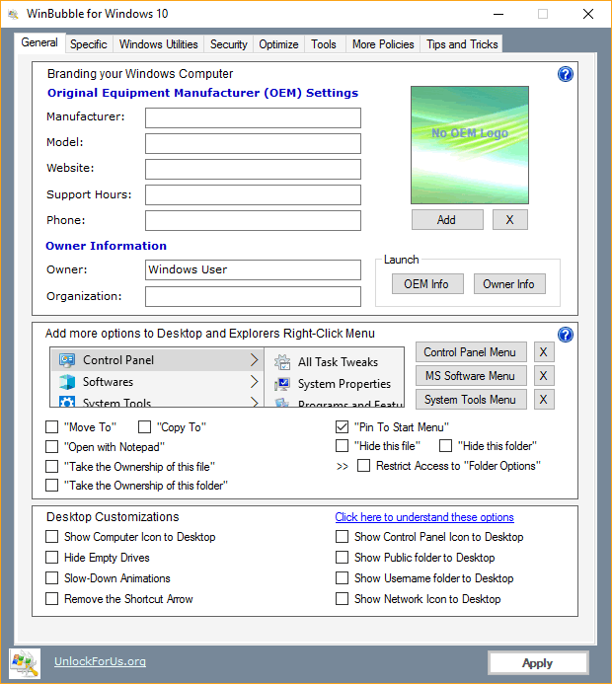Check Remove the Shortcut Arrow
Viewport: 612px width, 684px height.
pos(52,598)
